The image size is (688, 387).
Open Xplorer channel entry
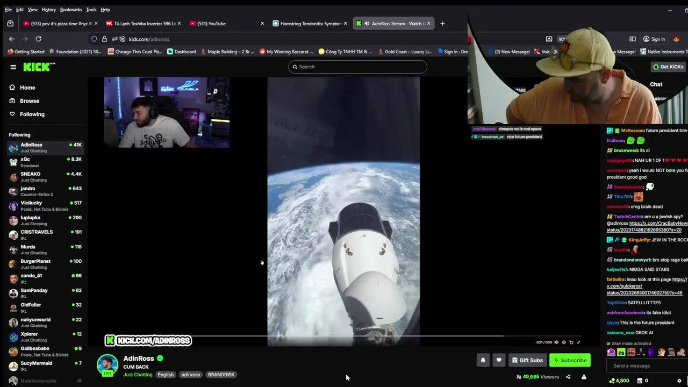pos(45,336)
